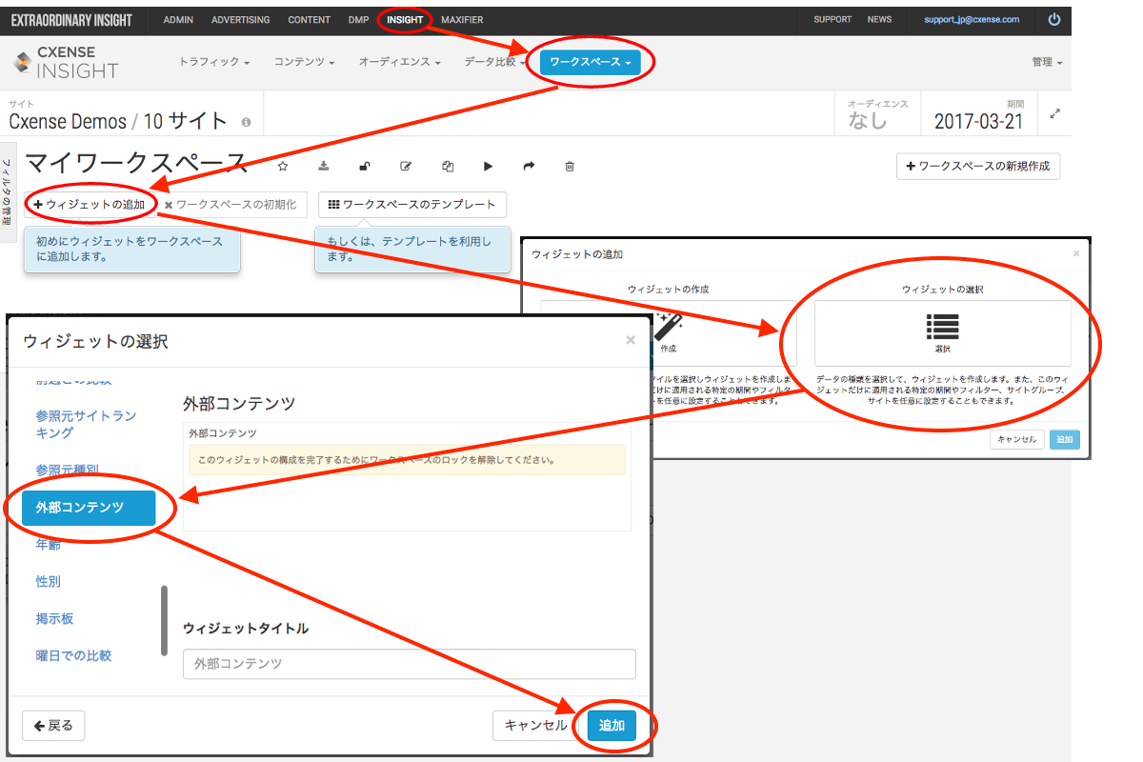Click the star favorite workspace icon
Image resolution: width=1143 pixels, height=762 pixels.
tap(282, 166)
